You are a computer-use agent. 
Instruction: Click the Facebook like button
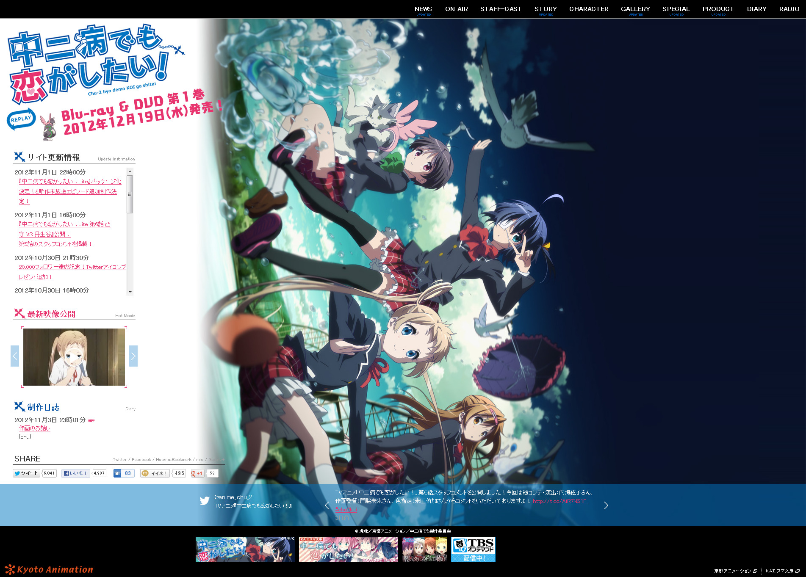click(76, 473)
